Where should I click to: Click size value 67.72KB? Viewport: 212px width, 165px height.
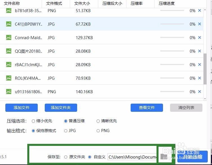pos(83,24)
